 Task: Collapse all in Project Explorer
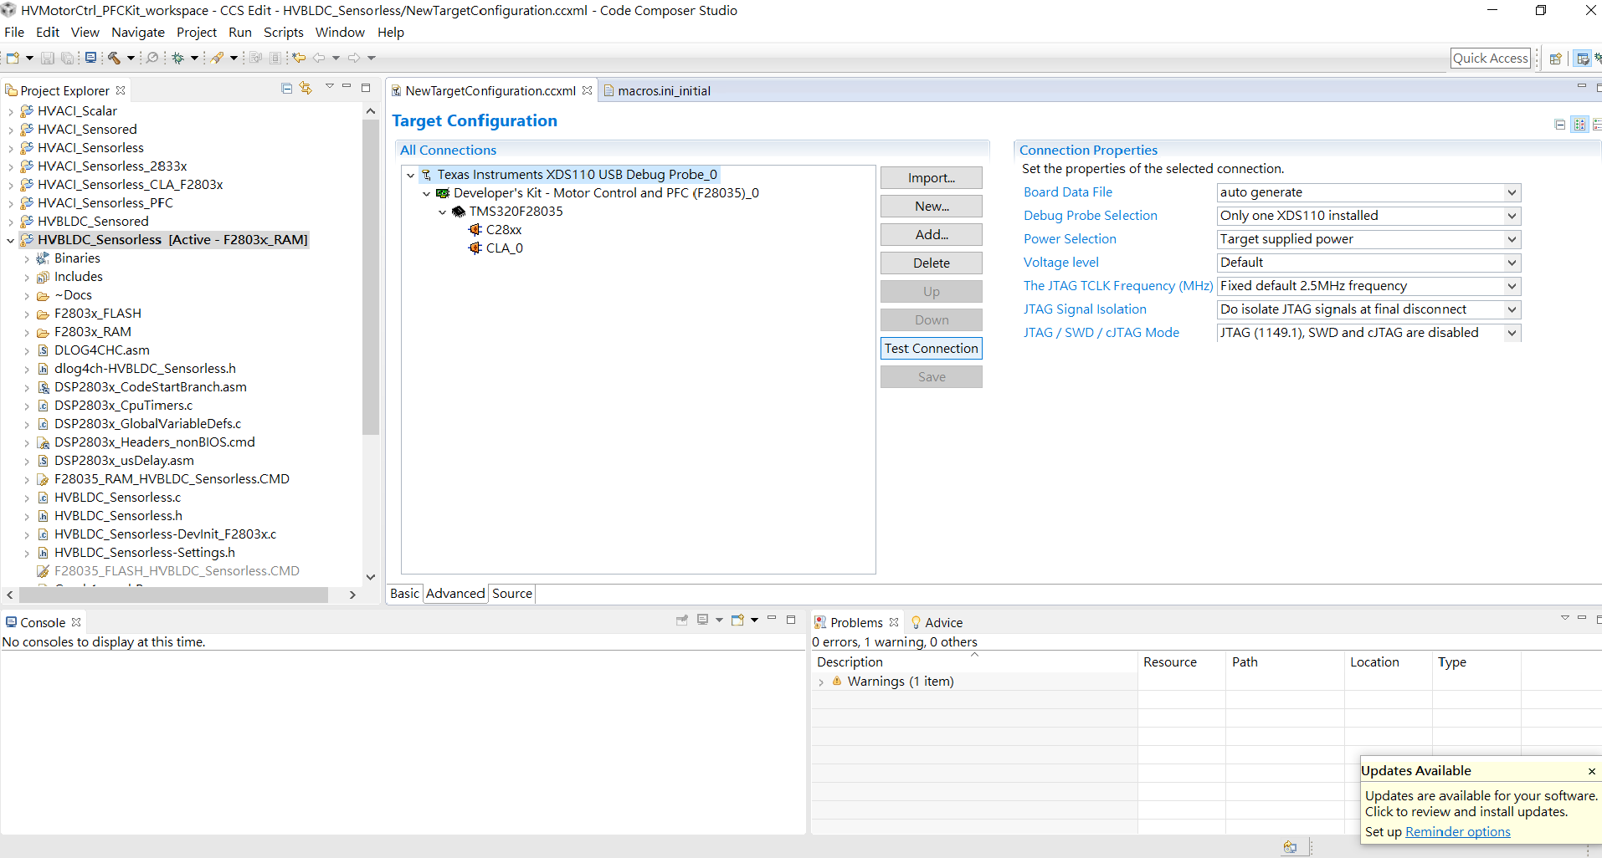tap(286, 88)
